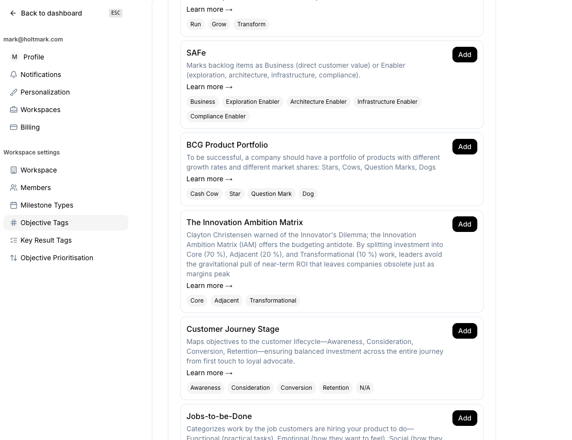The height and width of the screenshot is (440, 572).
Task: Open Learn more for BCG Product Portfolio
Action: point(209,179)
